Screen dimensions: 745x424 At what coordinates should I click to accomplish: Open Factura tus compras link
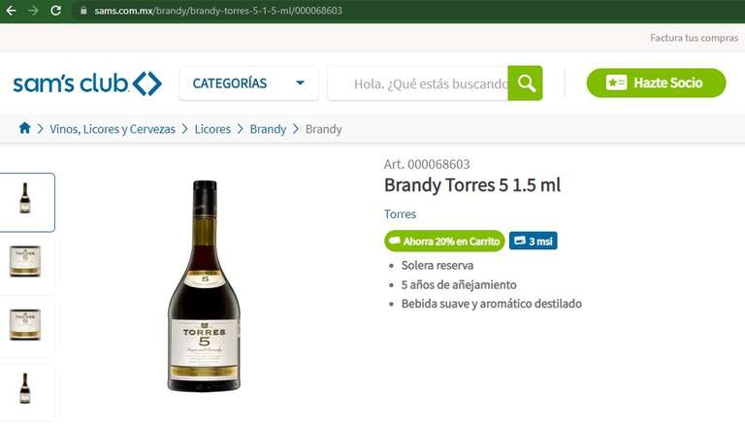point(695,38)
